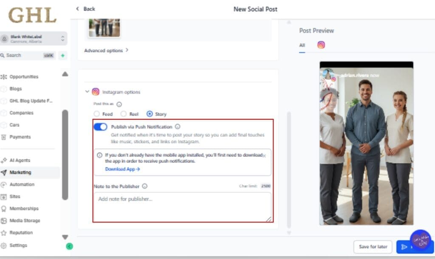Open Marketing in the sidebar
This screenshot has height=259, width=435.
pyautogui.click(x=20, y=172)
